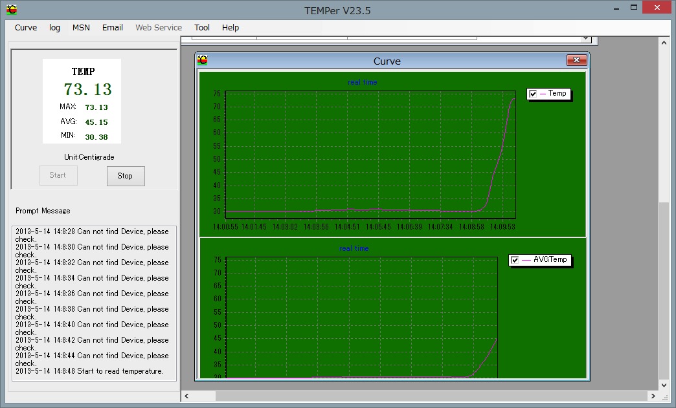Click the Prompt Message log text area
676x408 pixels.
point(94,303)
